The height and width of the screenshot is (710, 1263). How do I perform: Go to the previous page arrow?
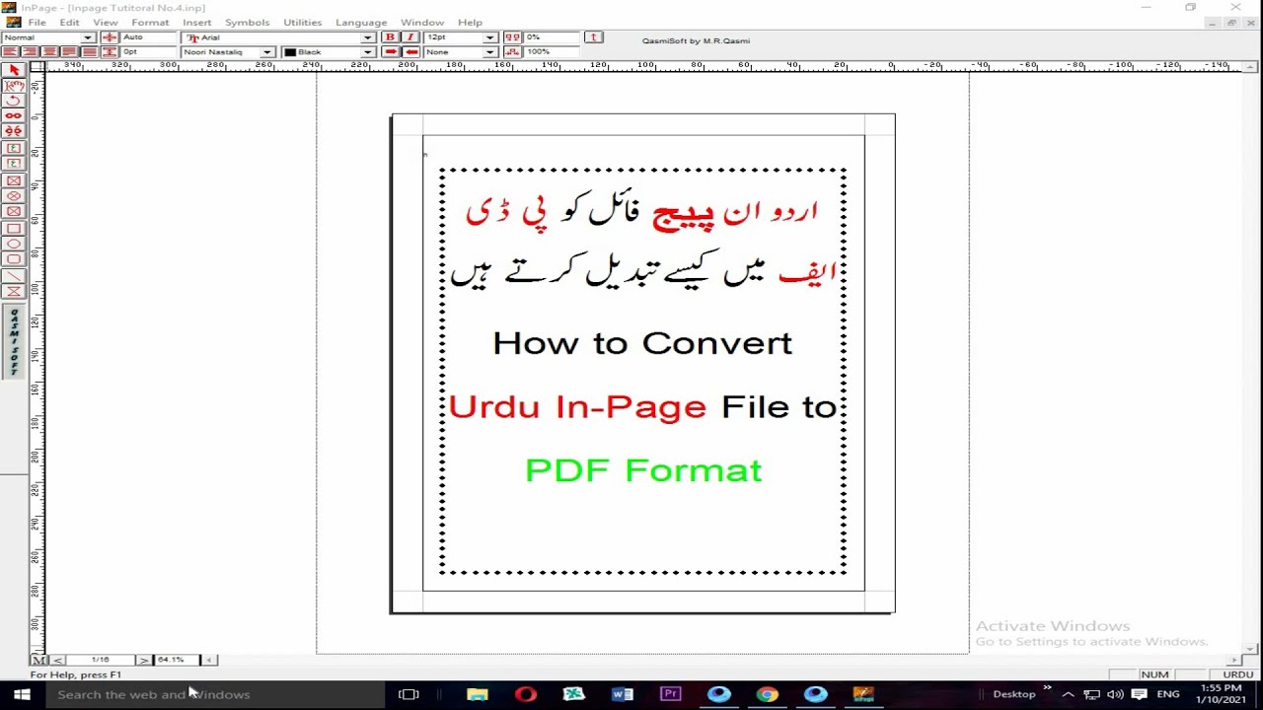coord(58,660)
